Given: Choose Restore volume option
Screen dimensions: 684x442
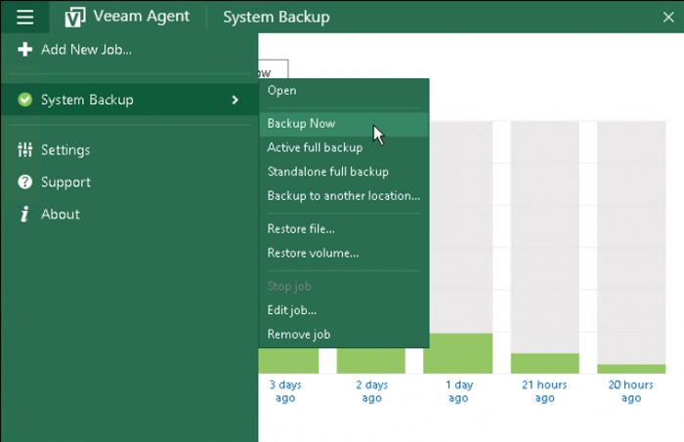Looking at the screenshot, I should (x=344, y=253).
